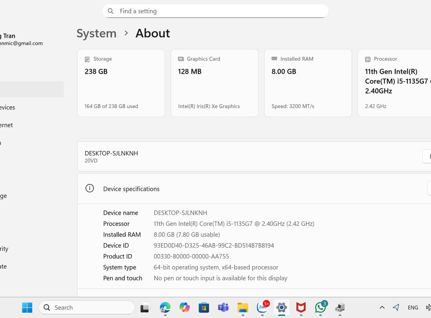
Task: Open WhatsApp from the taskbar
Action: [x=321, y=308]
